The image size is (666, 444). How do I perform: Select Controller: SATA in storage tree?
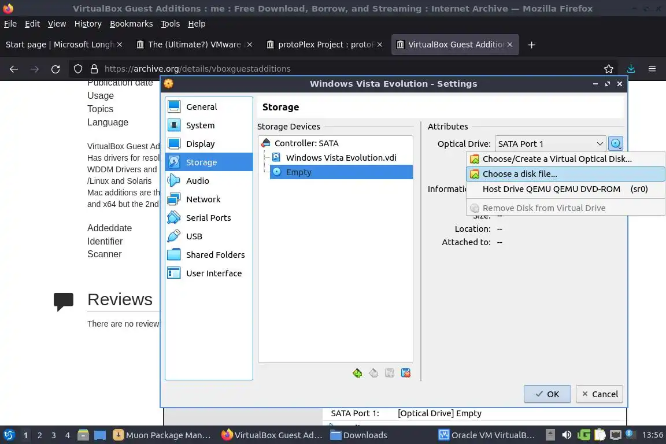coord(335,143)
